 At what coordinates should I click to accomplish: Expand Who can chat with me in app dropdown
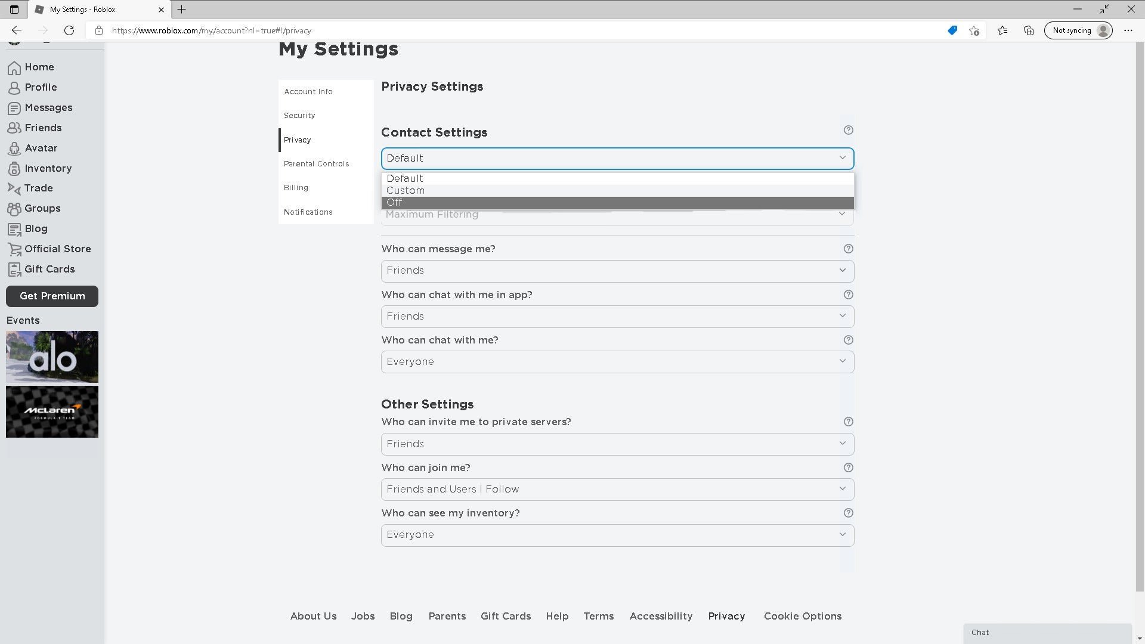point(617,317)
